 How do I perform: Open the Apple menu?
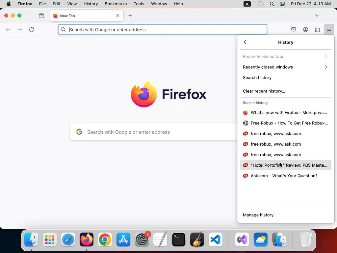(x=9, y=4)
